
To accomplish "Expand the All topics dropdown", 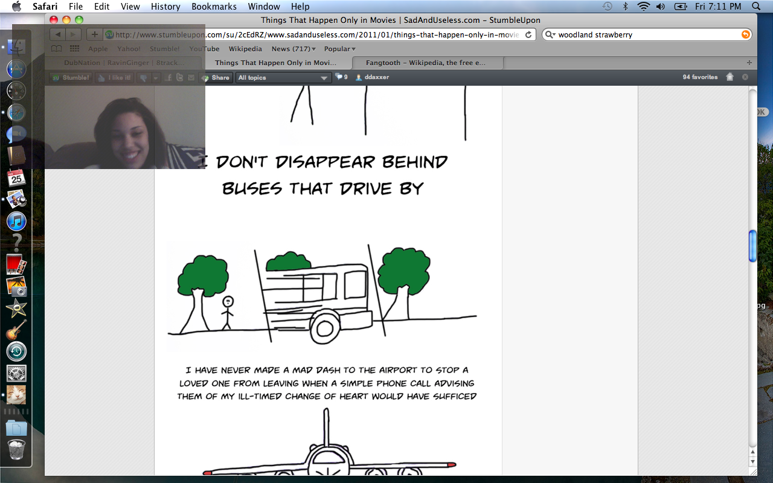I will click(x=283, y=77).
